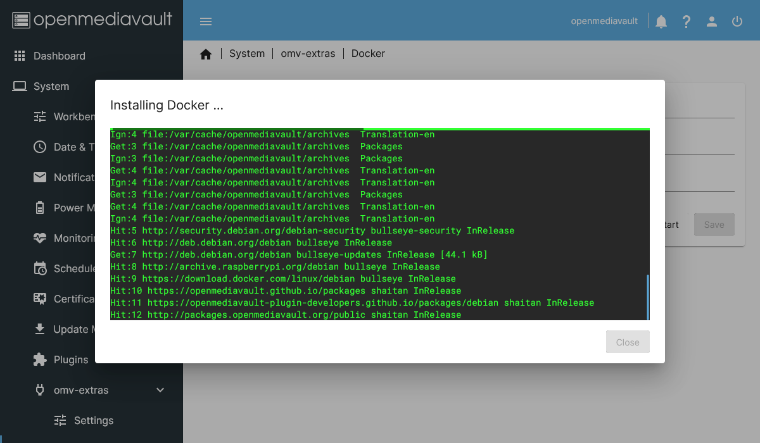Image resolution: width=760 pixels, height=443 pixels.
Task: Click the green install progress bar
Action: click(380, 128)
